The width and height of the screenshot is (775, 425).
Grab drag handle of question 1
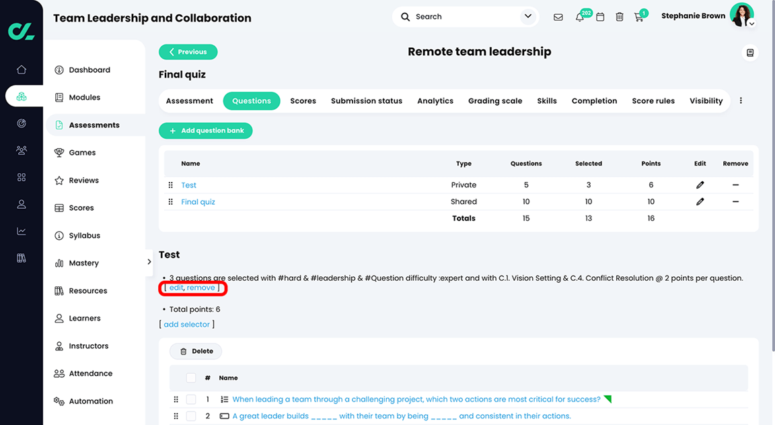pyautogui.click(x=176, y=399)
